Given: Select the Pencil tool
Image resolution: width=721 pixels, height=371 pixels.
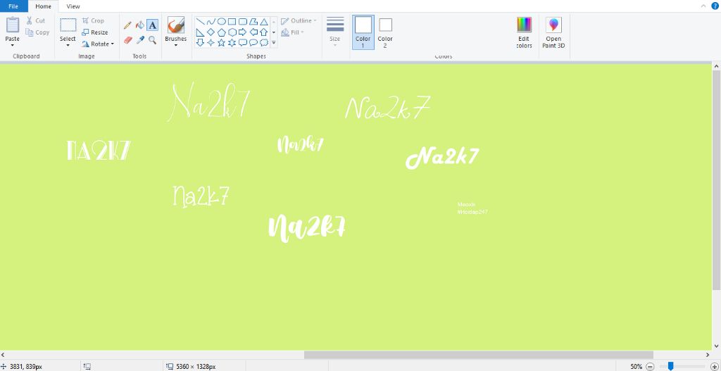Looking at the screenshot, I should point(127,25).
